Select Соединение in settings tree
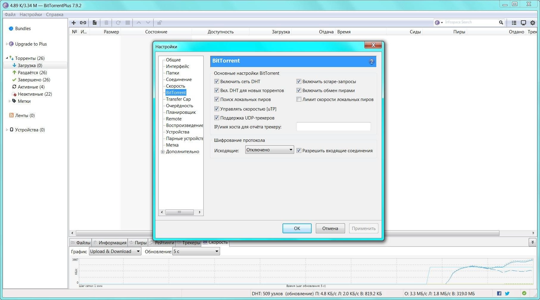The width and height of the screenshot is (540, 300). coord(179,80)
